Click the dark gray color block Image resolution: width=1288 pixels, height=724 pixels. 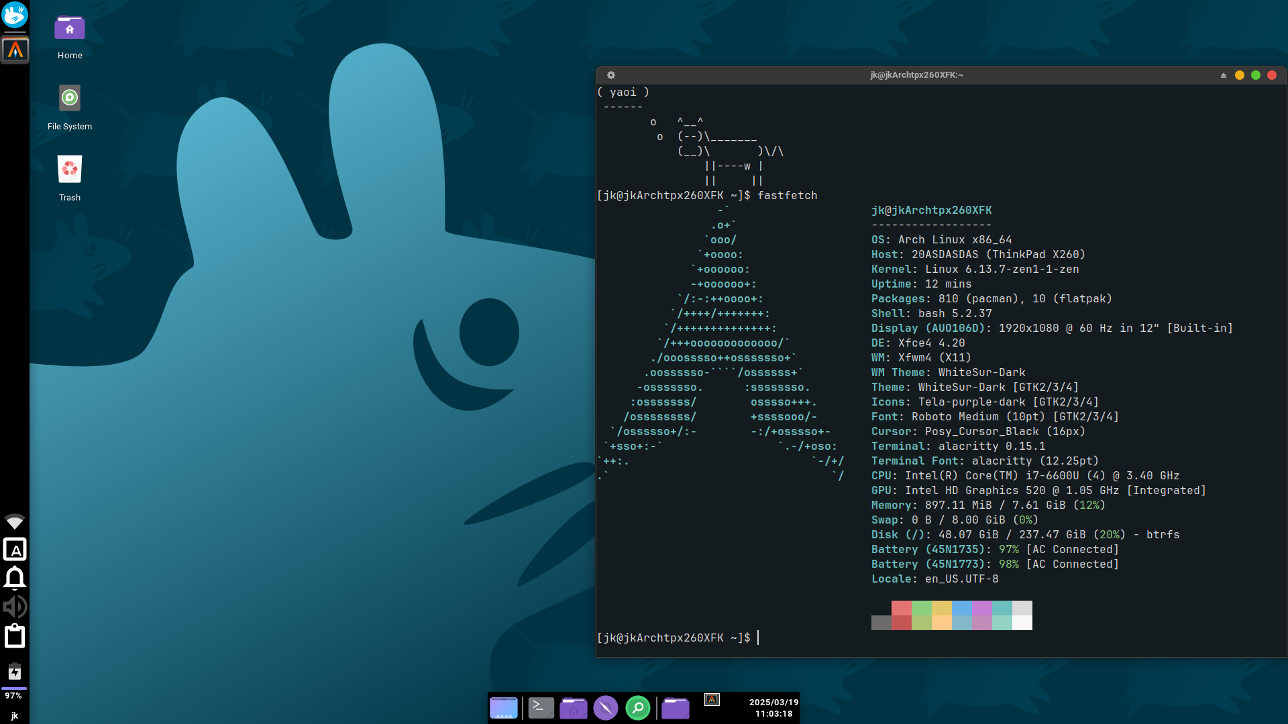(881, 623)
